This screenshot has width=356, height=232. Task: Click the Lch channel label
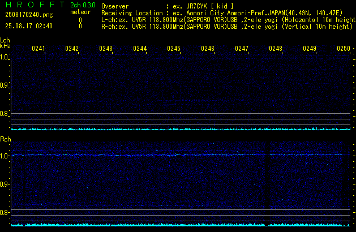pos(5,40)
